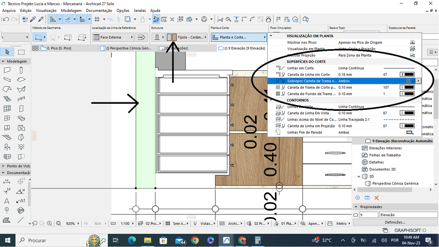Toggle Sobrepor Caneta de Trama override icon
Screen dimensions: 439x247
409,81
